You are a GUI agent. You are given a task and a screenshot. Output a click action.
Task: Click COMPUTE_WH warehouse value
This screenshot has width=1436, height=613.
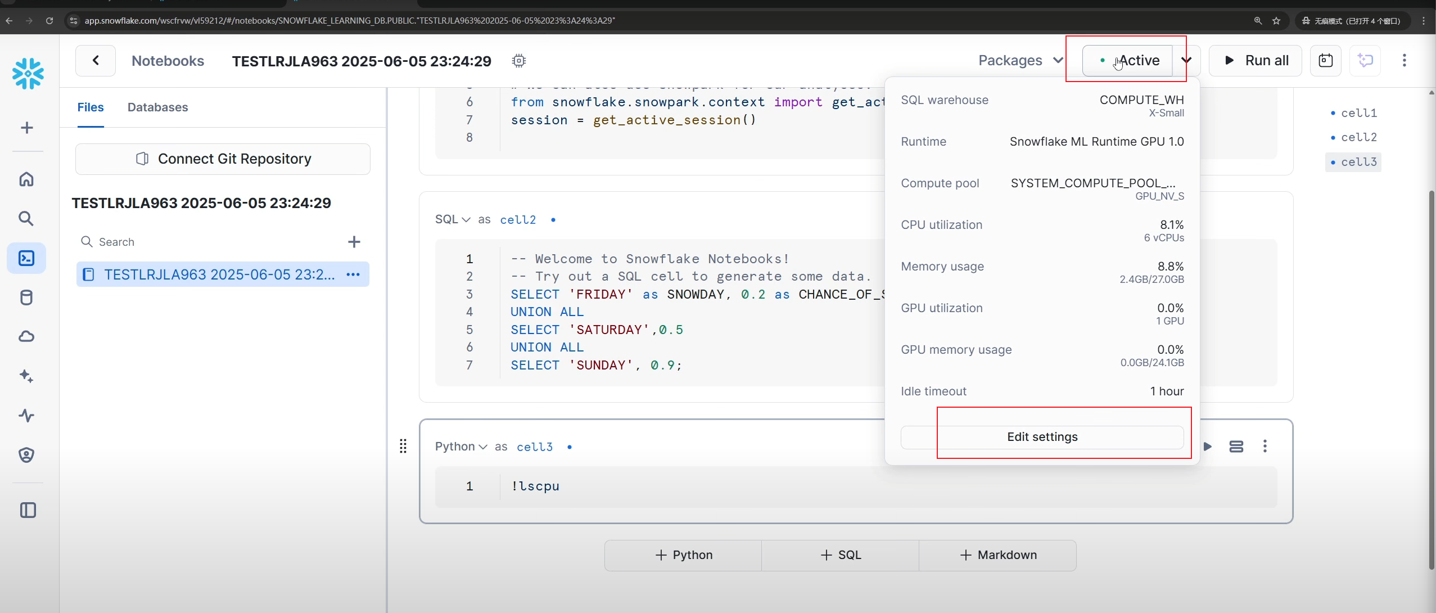(1141, 100)
